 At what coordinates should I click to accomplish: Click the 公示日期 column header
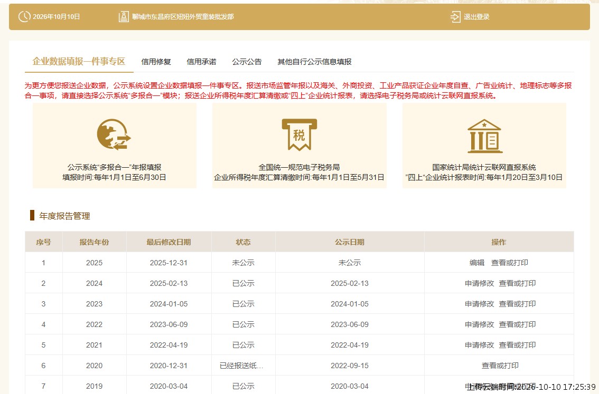[350, 242]
